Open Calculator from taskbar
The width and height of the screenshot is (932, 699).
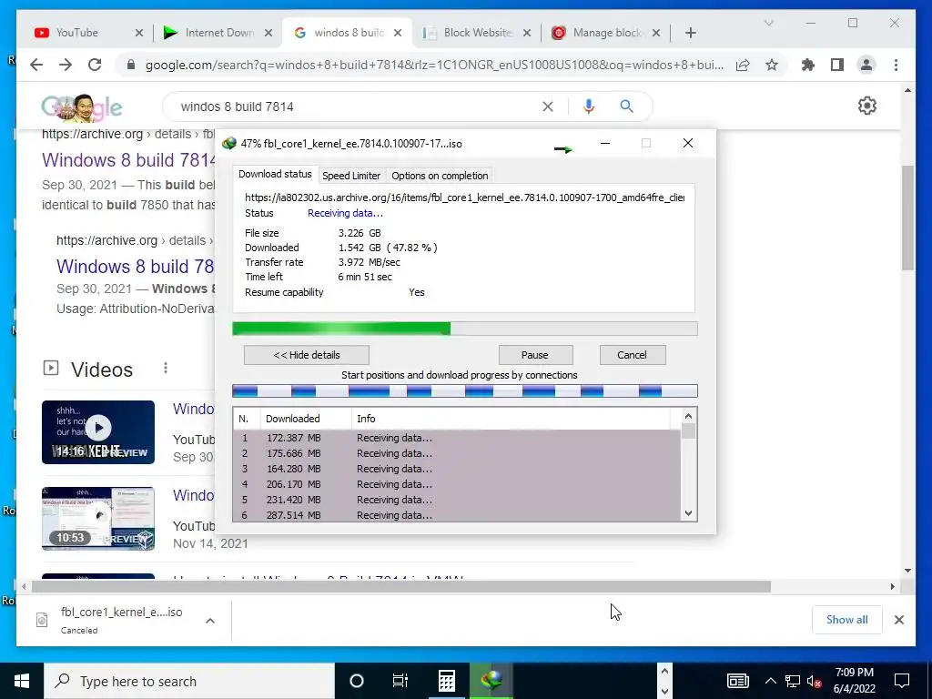pos(446,681)
